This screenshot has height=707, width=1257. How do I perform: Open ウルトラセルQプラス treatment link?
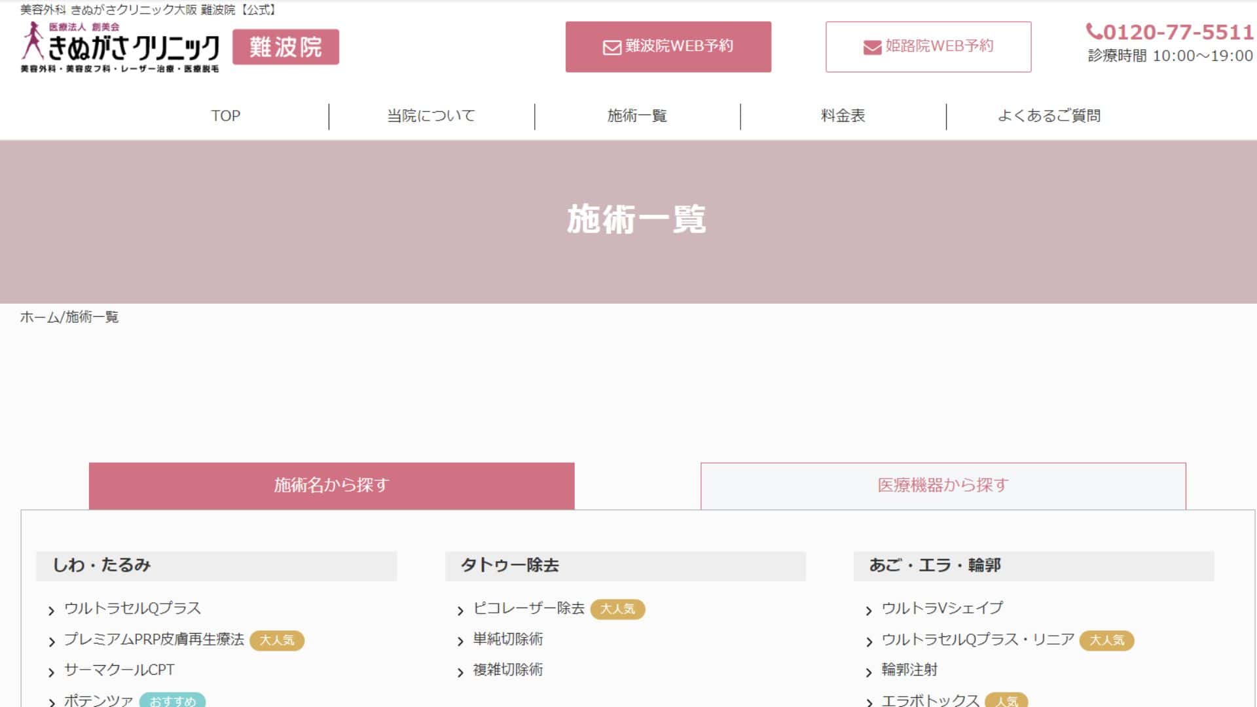(132, 608)
